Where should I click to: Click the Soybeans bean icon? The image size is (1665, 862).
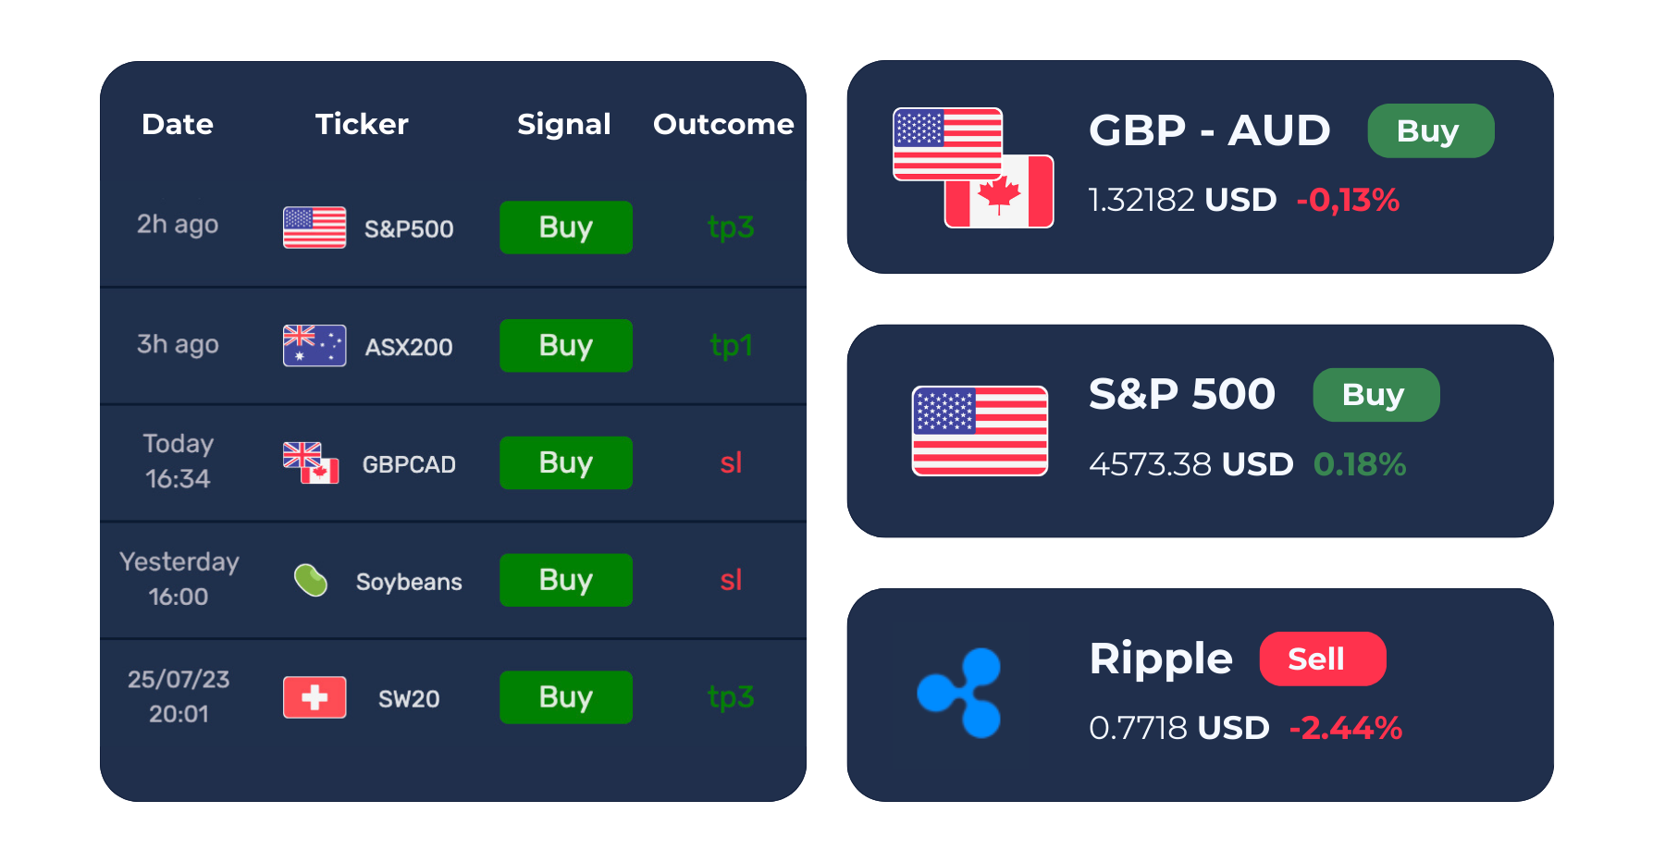311,580
